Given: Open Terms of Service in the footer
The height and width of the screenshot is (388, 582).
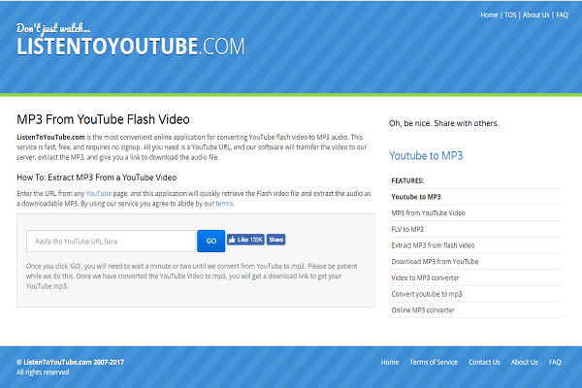Looking at the screenshot, I should (434, 362).
